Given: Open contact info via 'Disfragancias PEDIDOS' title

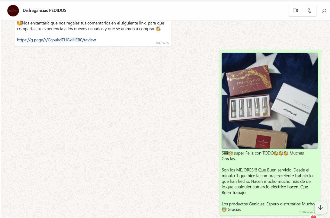Looking at the screenshot, I should coord(44,11).
